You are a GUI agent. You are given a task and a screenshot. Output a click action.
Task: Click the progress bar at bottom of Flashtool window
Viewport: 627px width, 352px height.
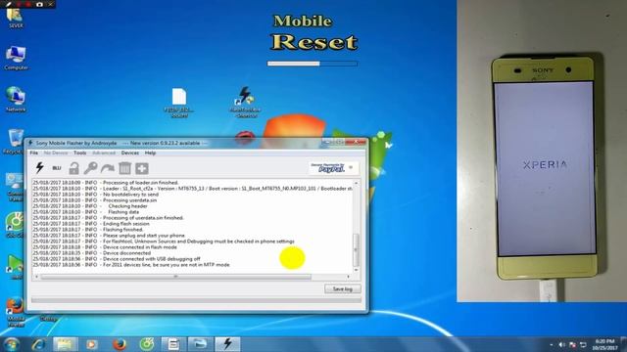click(x=196, y=300)
